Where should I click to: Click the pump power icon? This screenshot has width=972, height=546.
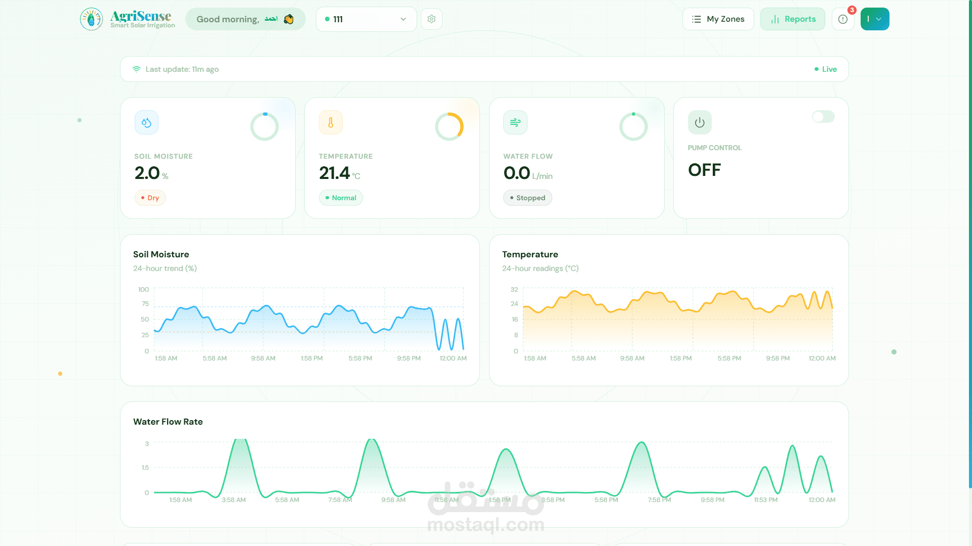click(x=700, y=122)
